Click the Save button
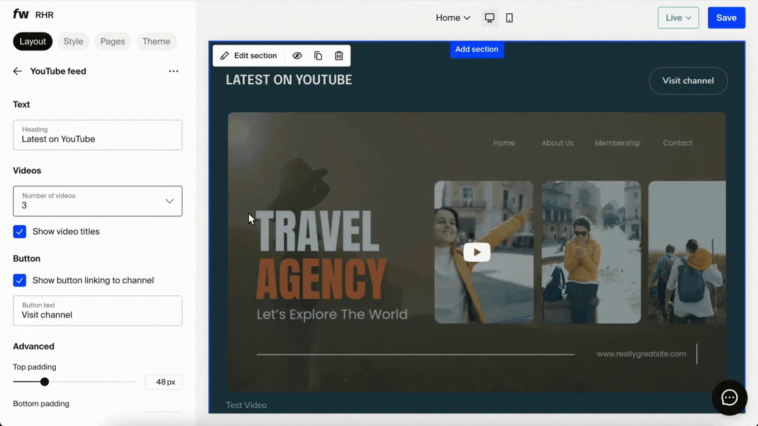This screenshot has height=426, width=758. 726,18
